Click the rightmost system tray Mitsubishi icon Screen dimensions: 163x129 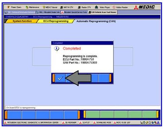[x=158, y=123]
